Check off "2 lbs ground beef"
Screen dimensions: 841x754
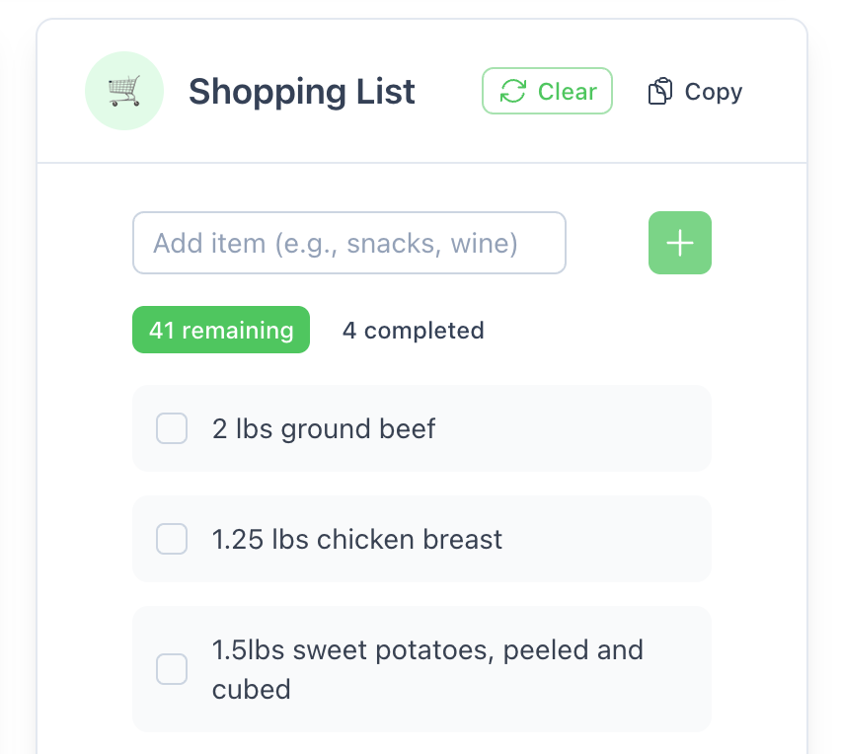pos(172,428)
